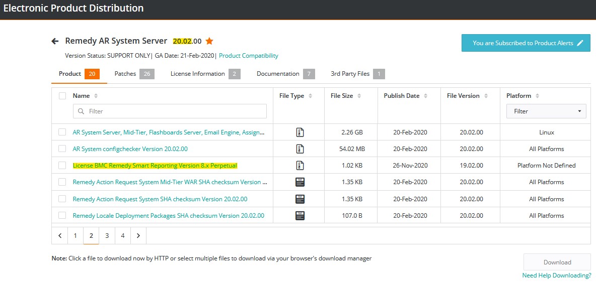Image resolution: width=596 pixels, height=283 pixels.
Task: Check the Remedy Locale Deployment Packages row
Action: 62,216
